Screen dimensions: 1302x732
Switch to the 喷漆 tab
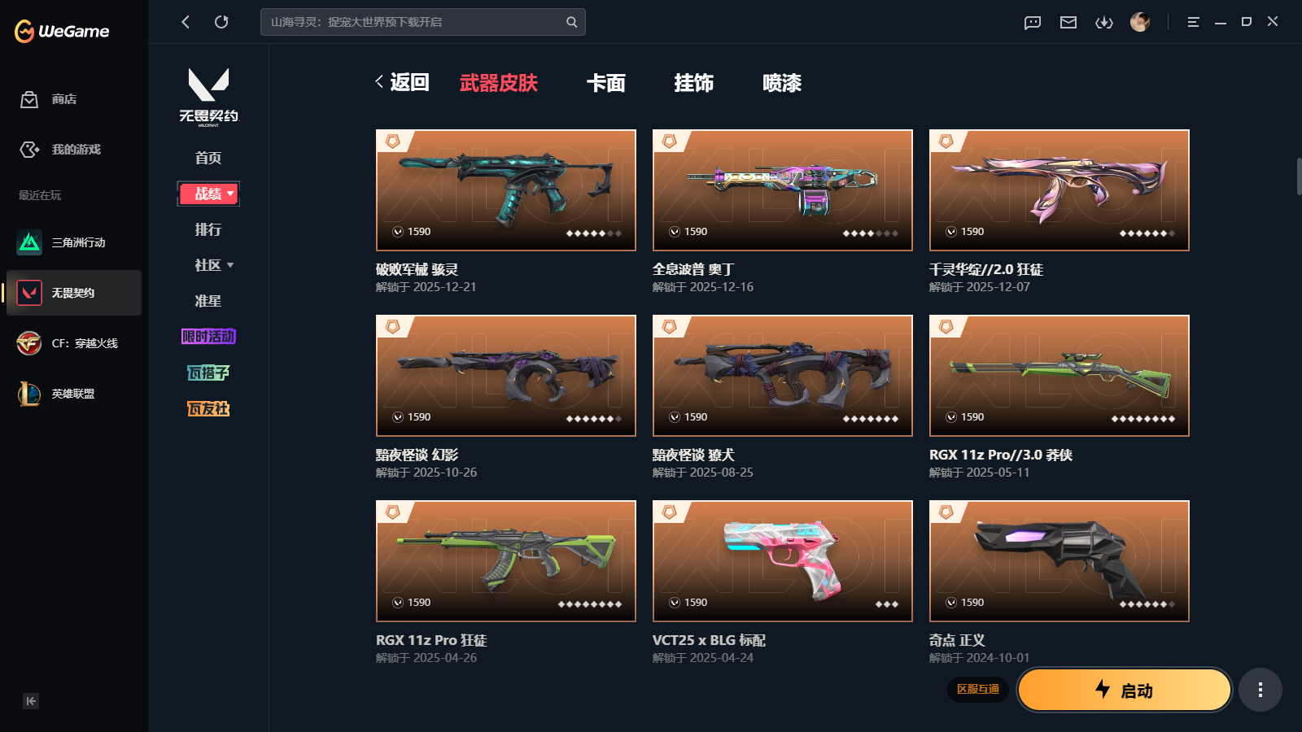(x=782, y=83)
